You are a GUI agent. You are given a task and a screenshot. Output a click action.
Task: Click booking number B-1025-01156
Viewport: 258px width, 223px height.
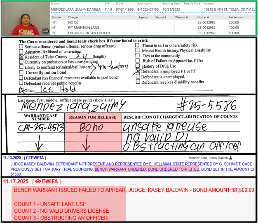point(148,9)
